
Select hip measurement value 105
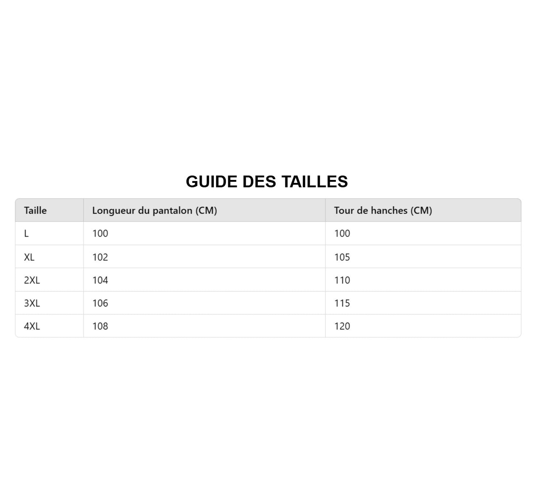(342, 257)
